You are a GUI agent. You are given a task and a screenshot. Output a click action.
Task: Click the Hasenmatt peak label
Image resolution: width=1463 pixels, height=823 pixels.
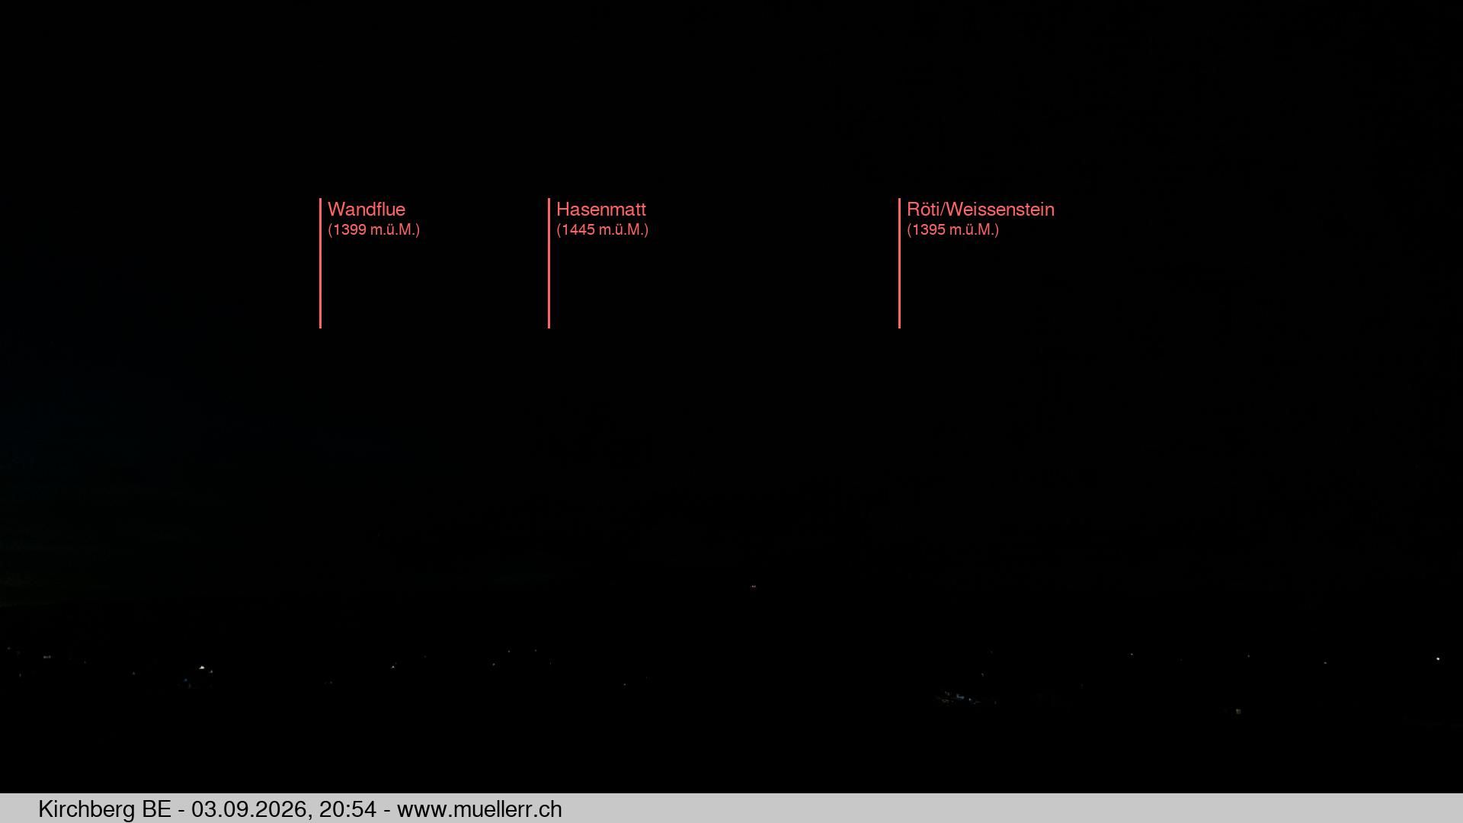pyautogui.click(x=601, y=210)
